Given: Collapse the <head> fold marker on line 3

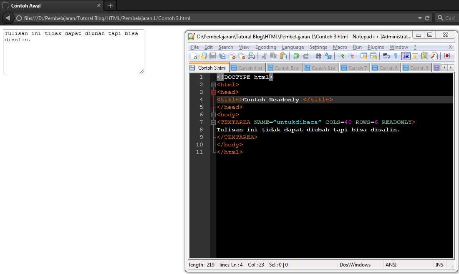Looking at the screenshot, I should [x=213, y=93].
